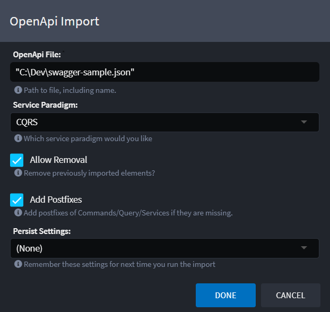Click the arrow on the Persist Settings combo box
Screen dimensions: 330x312
[304, 248]
